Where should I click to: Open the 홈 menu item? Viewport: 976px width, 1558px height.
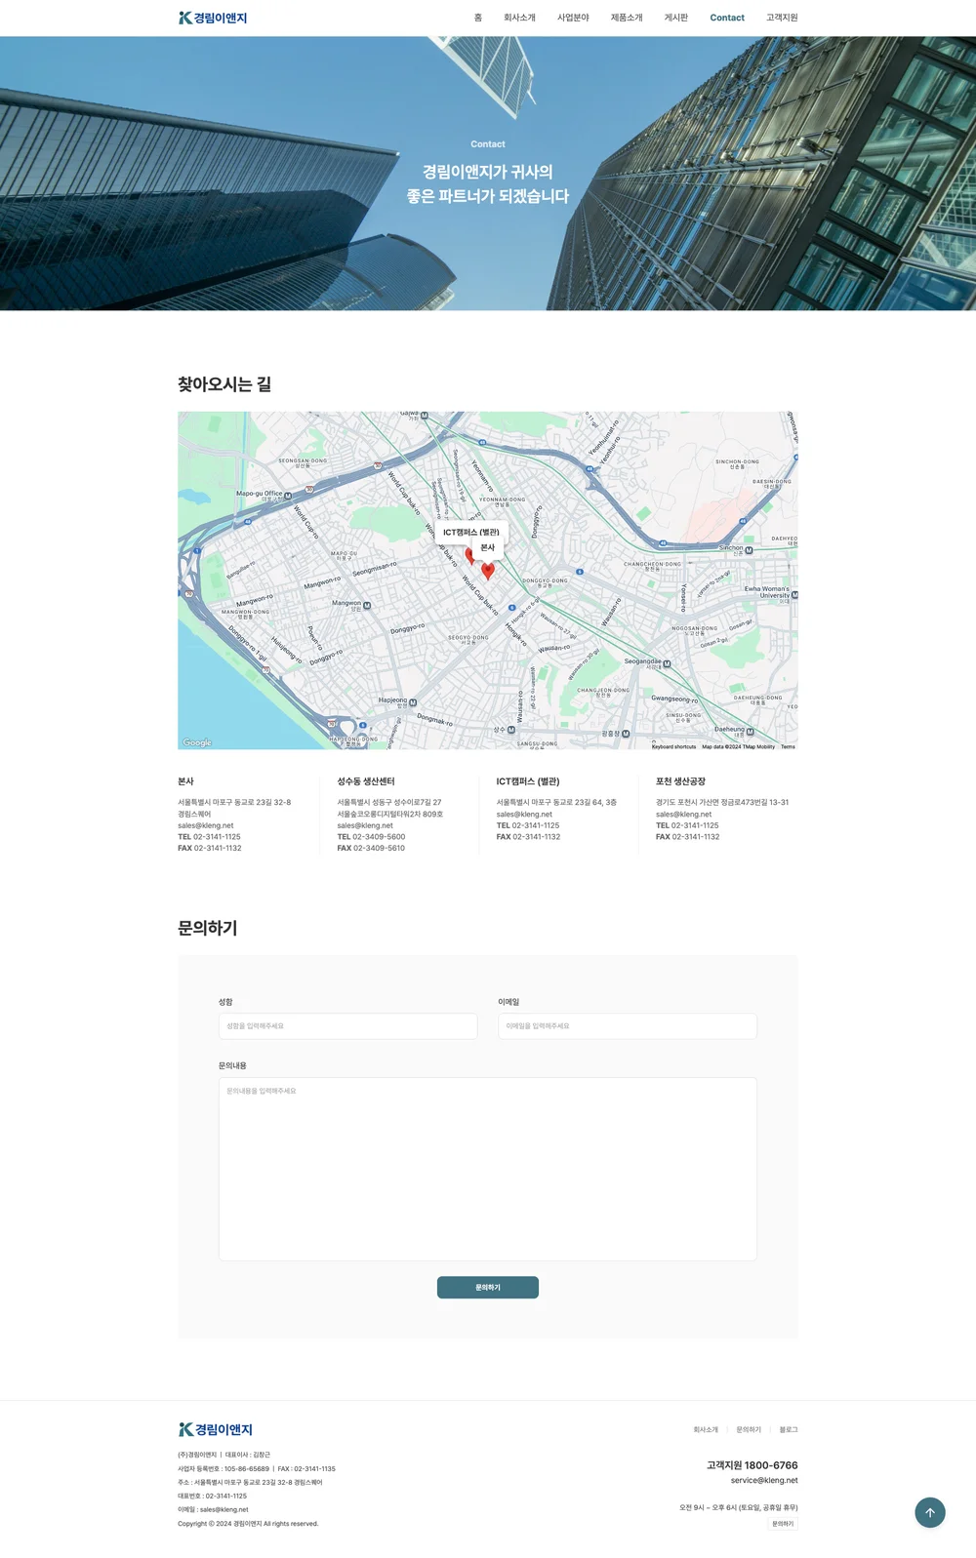coord(478,18)
